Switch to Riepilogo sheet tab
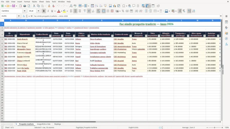This screenshot has height=129, width=230. click(57, 124)
